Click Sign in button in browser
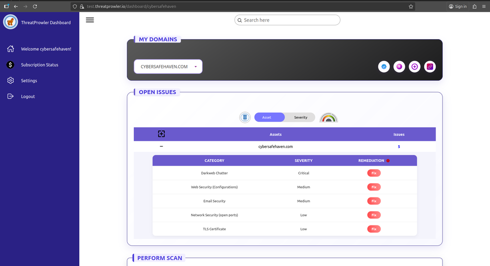 (458, 6)
